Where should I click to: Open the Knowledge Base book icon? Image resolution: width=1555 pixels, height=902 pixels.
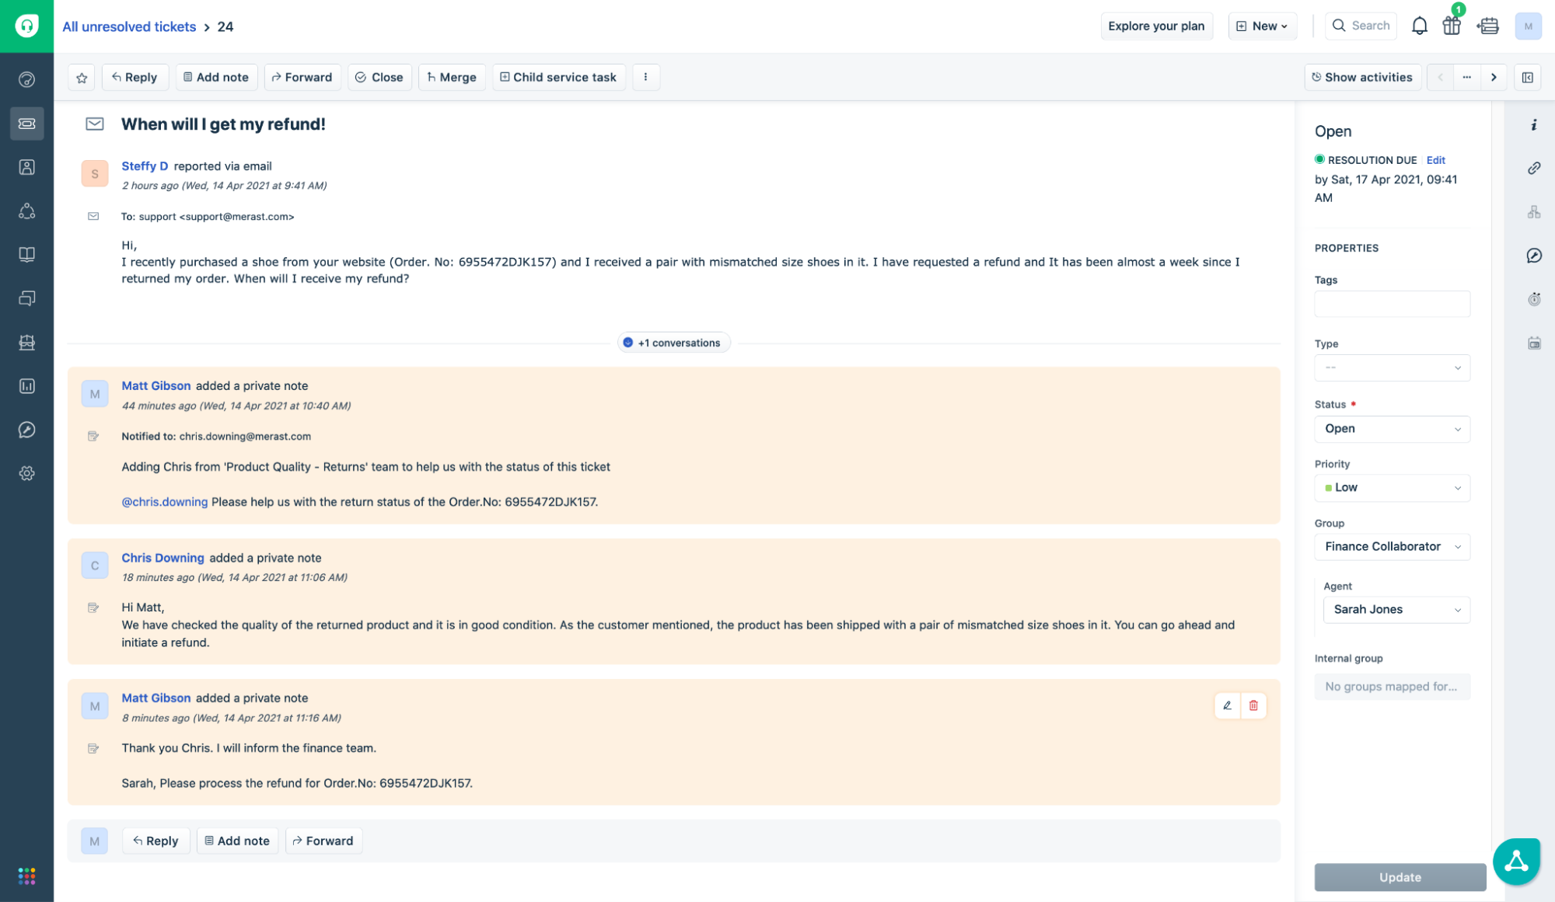(27, 254)
